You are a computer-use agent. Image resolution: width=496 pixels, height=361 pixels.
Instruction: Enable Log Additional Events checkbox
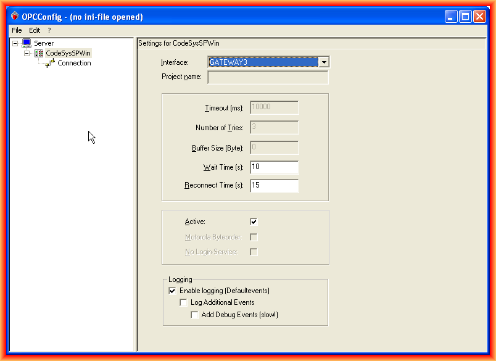183,302
